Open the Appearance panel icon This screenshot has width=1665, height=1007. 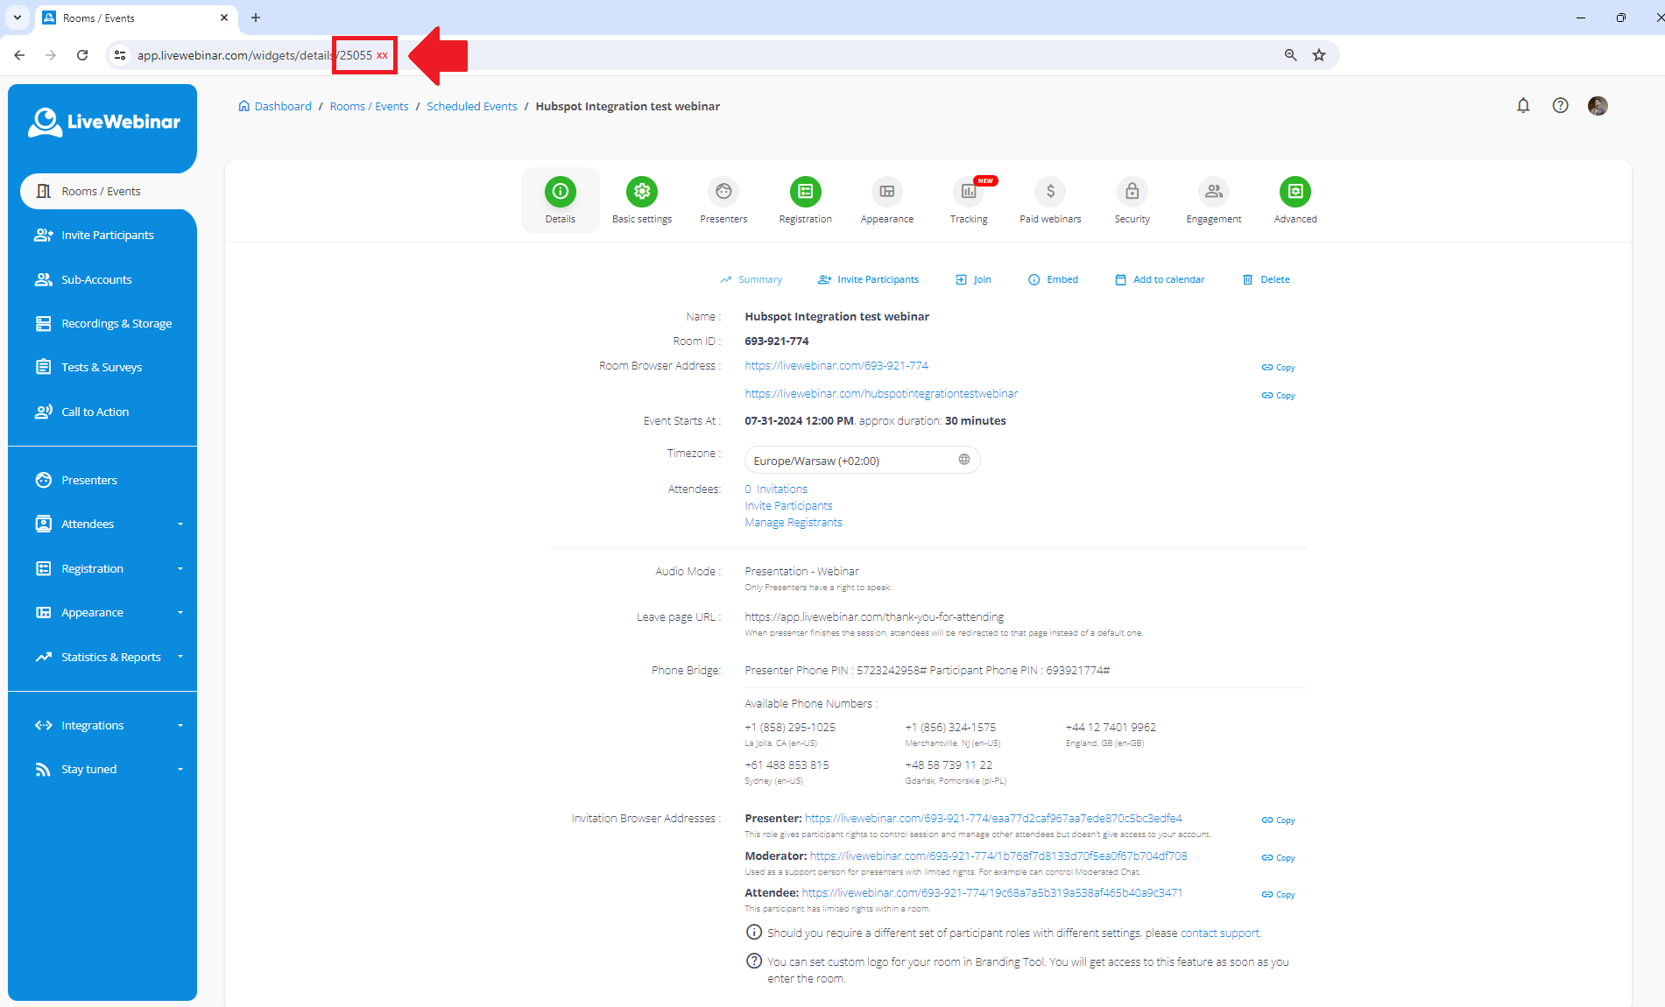(x=886, y=192)
